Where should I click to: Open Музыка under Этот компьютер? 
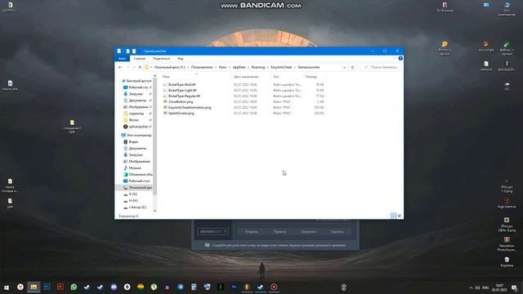coord(135,168)
